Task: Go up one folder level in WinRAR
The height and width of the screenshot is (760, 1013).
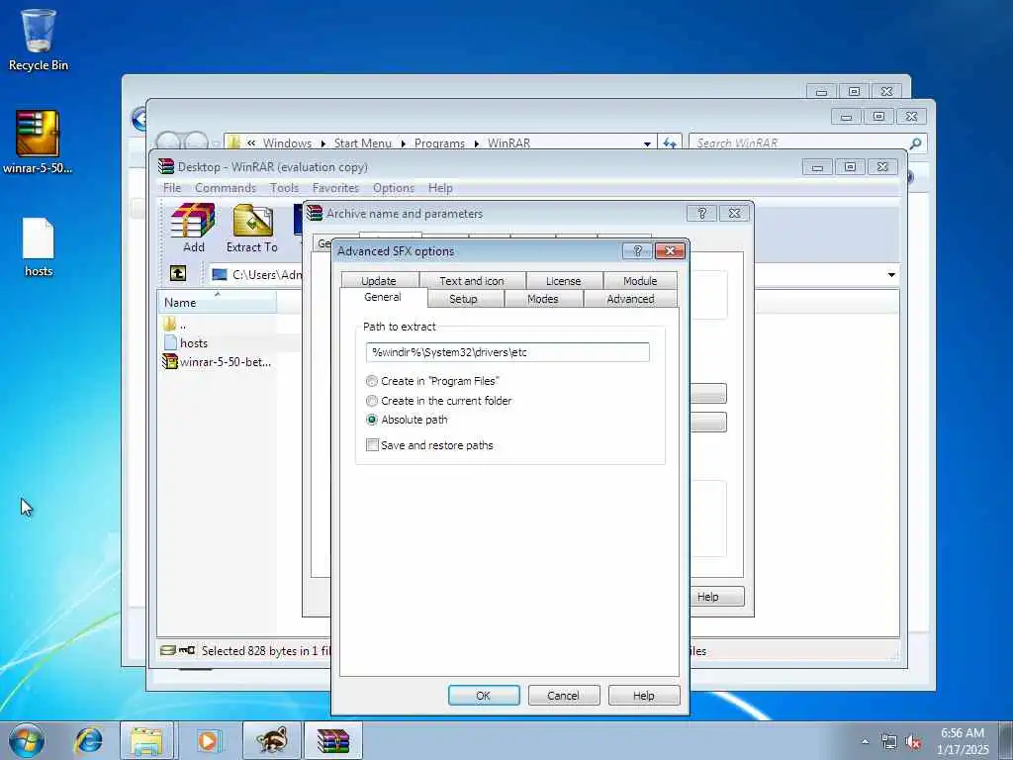Action: [178, 273]
